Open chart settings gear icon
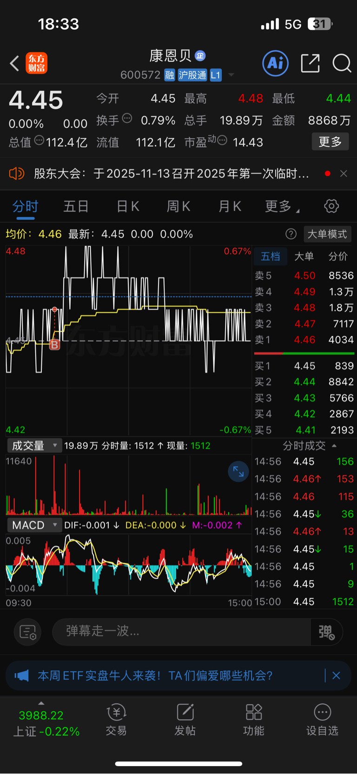The height and width of the screenshot is (774, 357). 331,206
